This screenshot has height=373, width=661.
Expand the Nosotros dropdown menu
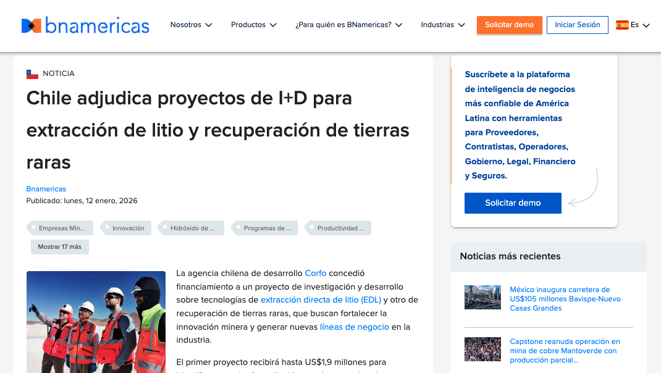pos(191,25)
